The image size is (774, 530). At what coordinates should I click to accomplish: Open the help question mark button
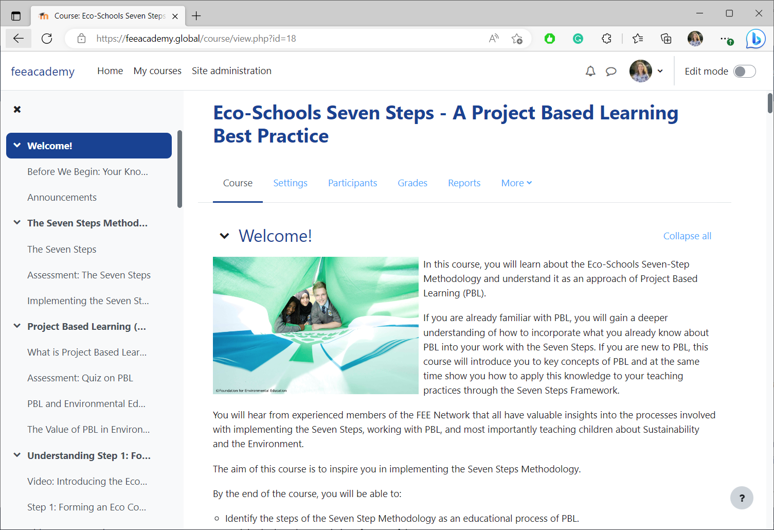coord(742,498)
